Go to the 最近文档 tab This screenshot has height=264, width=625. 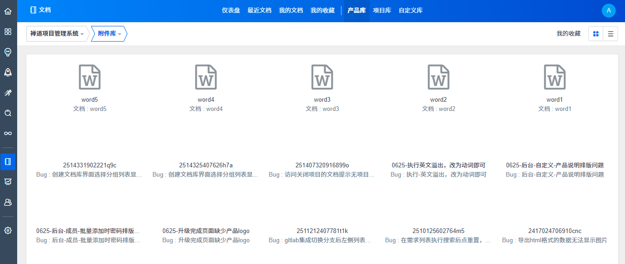tap(260, 10)
